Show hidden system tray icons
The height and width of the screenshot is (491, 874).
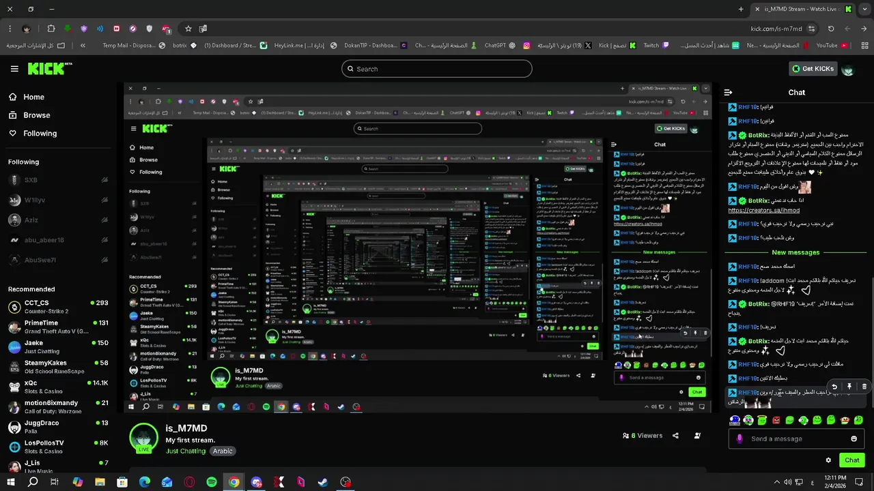[777, 482]
